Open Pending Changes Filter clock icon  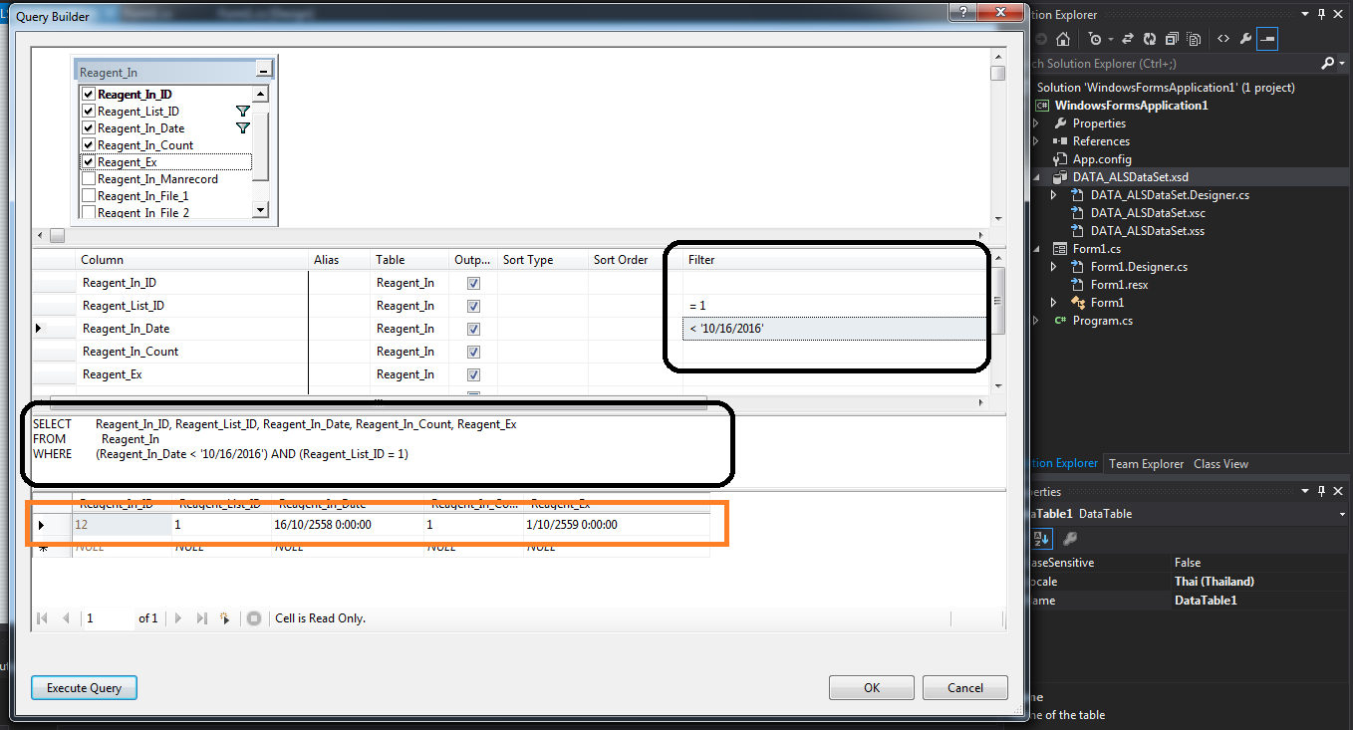[x=1096, y=39]
